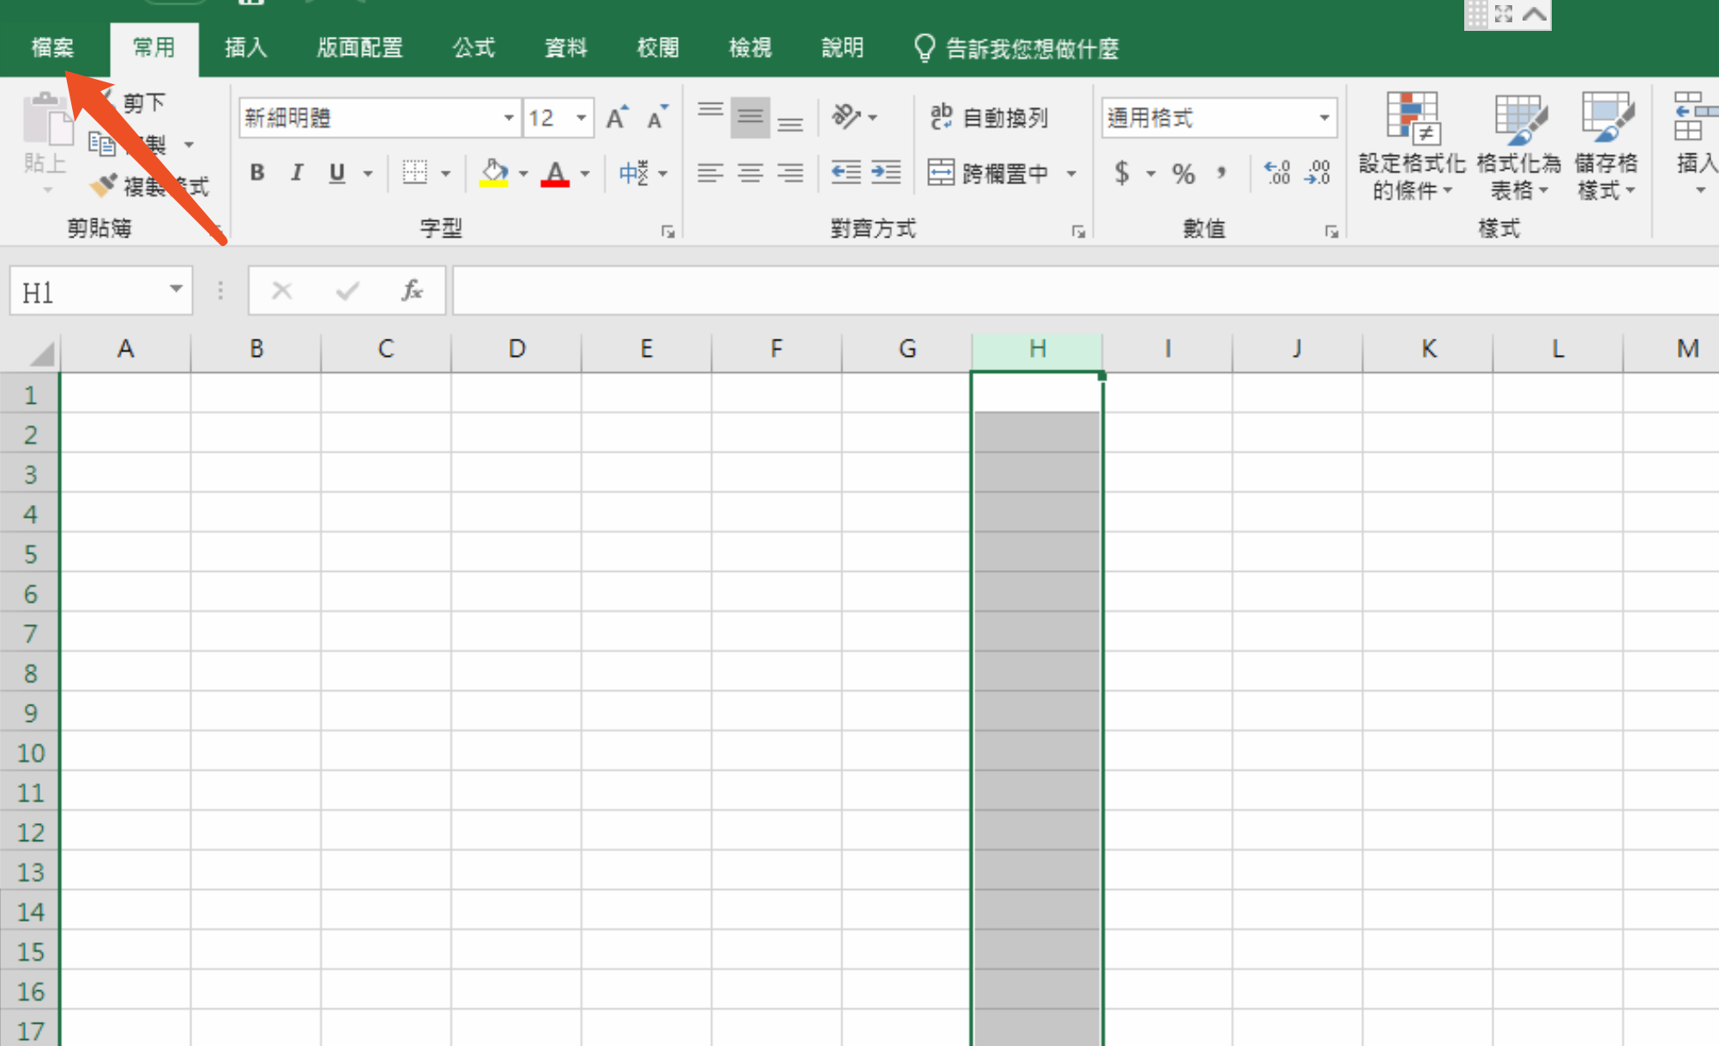Screen dimensions: 1719x1046
Task: Open the font size 12 dropdown
Action: point(582,117)
